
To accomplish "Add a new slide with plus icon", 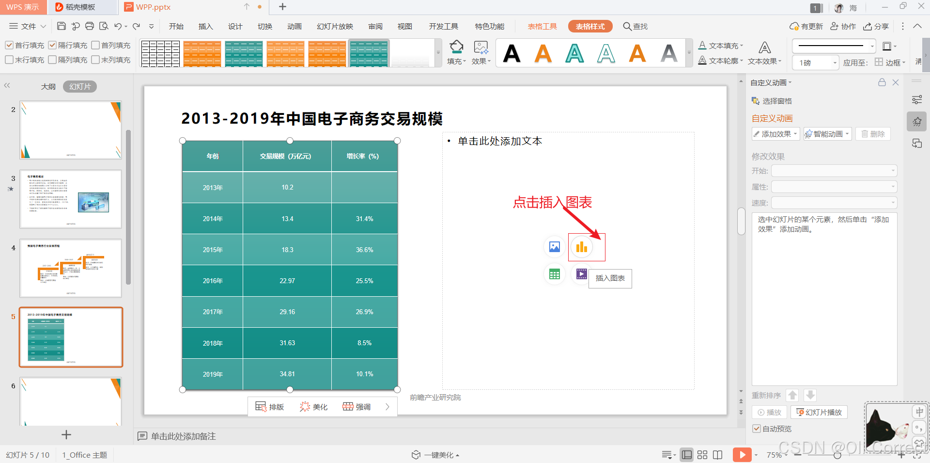I will pyautogui.click(x=66, y=435).
